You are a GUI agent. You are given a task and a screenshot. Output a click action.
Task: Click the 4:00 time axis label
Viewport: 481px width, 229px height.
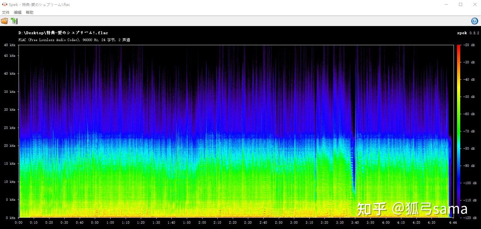coord(386,223)
